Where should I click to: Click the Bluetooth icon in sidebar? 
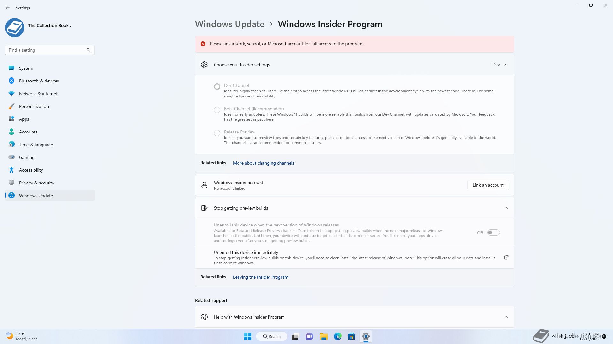point(11,81)
